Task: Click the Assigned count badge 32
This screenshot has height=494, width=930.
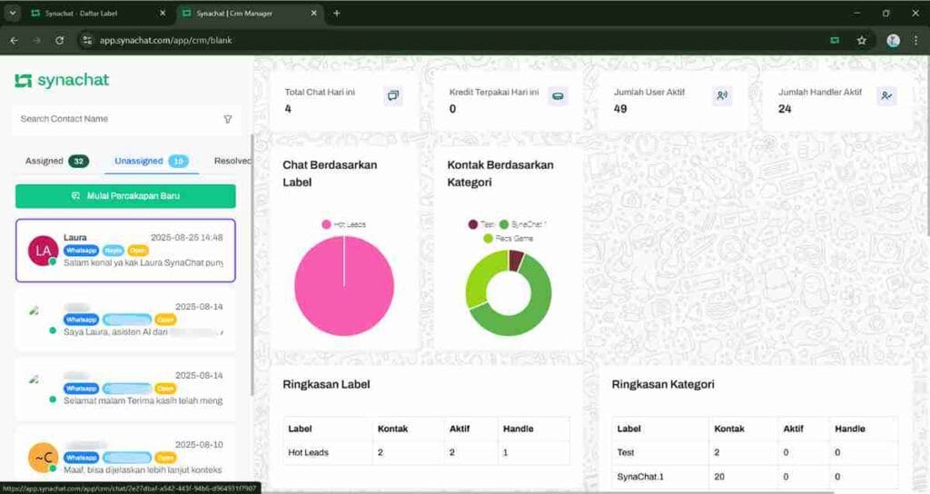Action: [78, 161]
